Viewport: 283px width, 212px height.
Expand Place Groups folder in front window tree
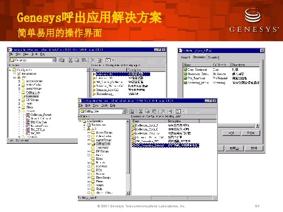click(89, 177)
